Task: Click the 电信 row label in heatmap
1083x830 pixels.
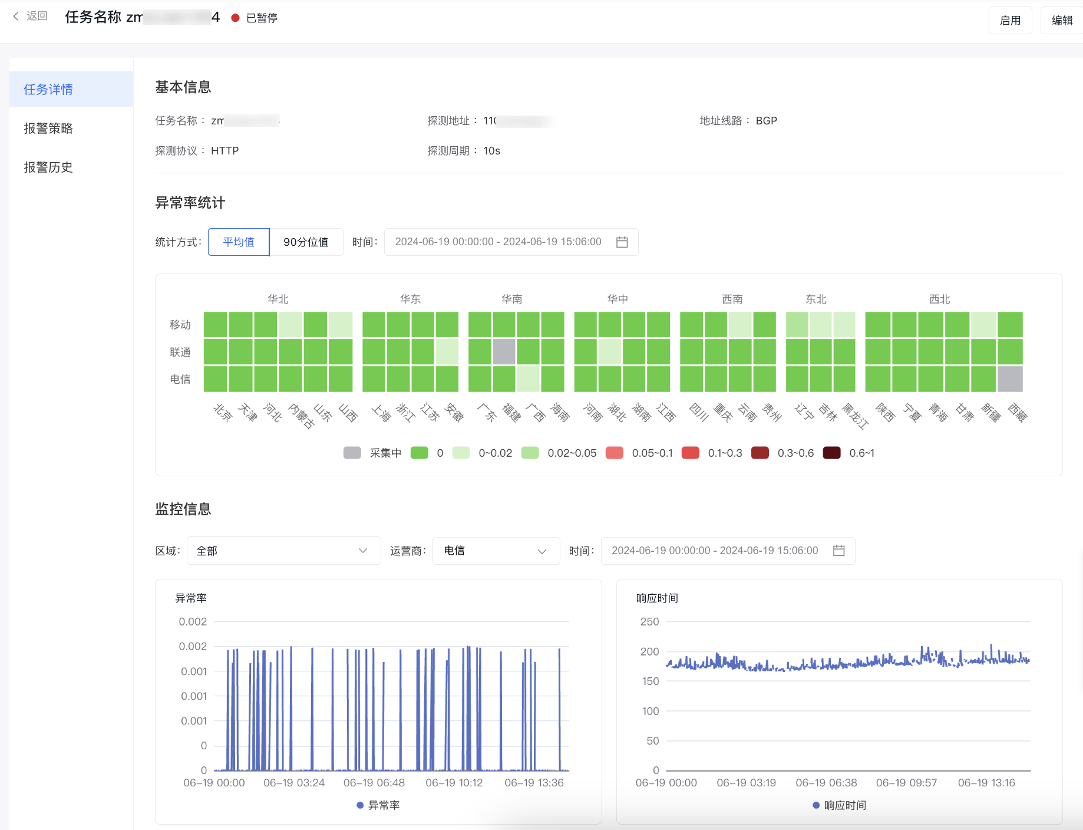Action: coord(180,379)
